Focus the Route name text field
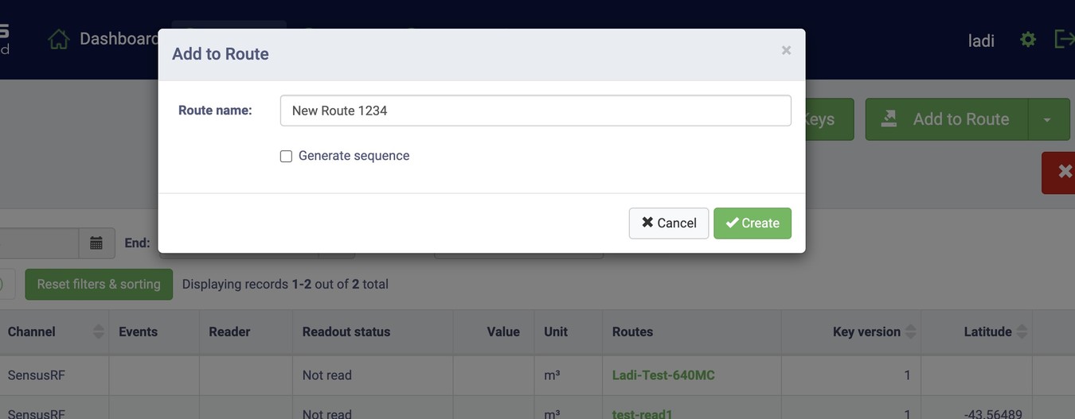1075x419 pixels. (x=535, y=111)
